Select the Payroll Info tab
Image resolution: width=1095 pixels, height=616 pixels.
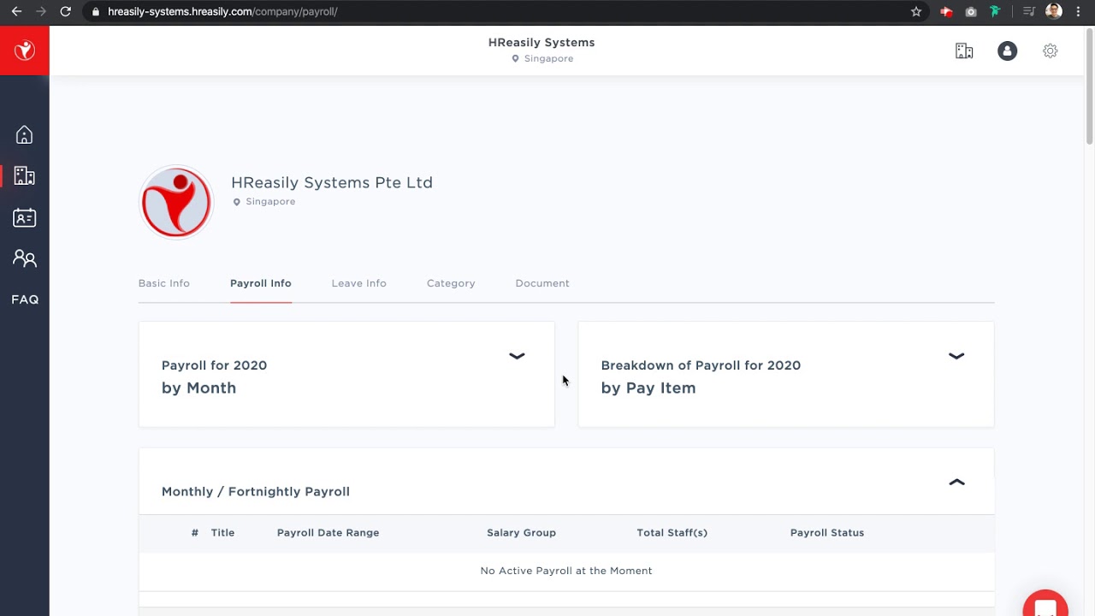(x=261, y=283)
